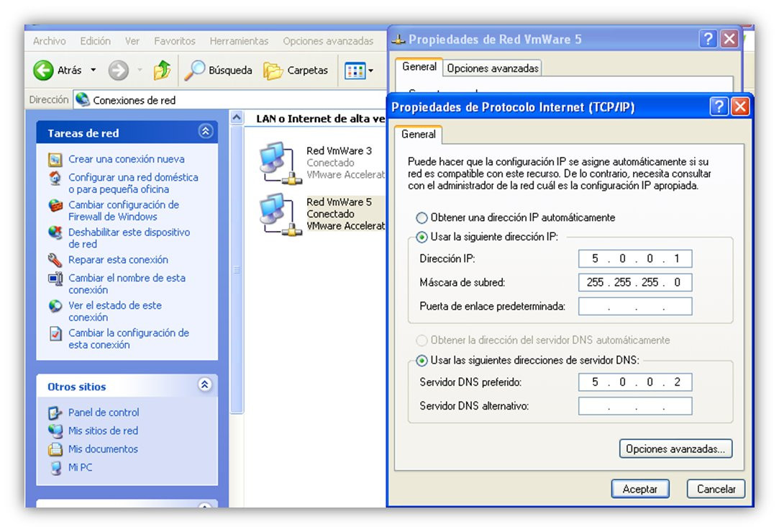
Task: Click the Mi PC computer icon
Action: coord(55,467)
